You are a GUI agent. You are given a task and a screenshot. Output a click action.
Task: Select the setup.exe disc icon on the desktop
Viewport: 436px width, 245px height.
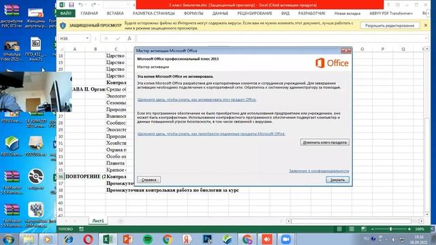(x=35, y=179)
